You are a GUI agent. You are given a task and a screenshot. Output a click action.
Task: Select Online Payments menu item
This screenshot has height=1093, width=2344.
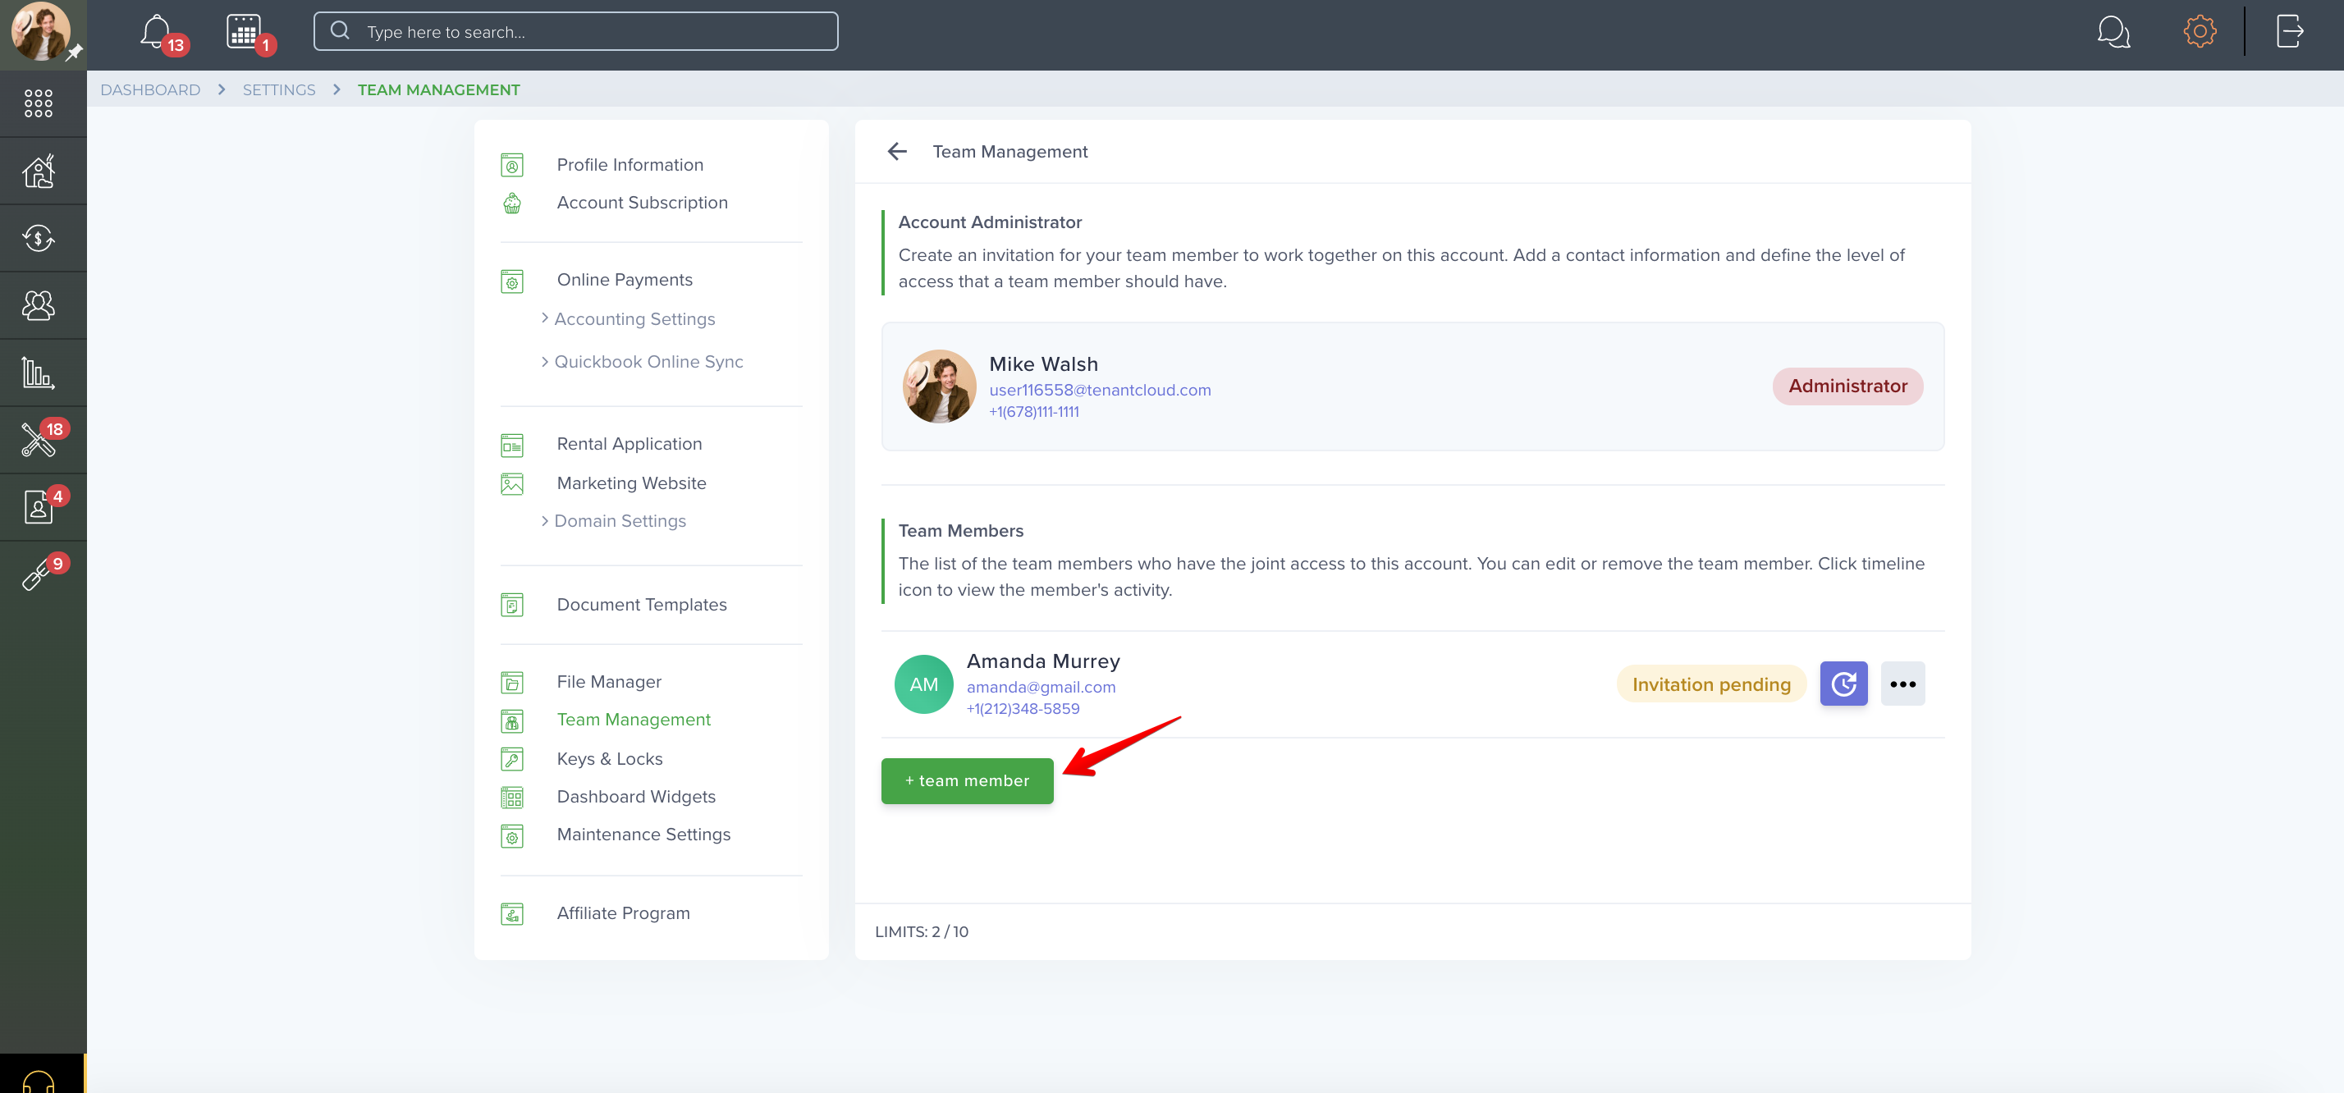coord(625,279)
